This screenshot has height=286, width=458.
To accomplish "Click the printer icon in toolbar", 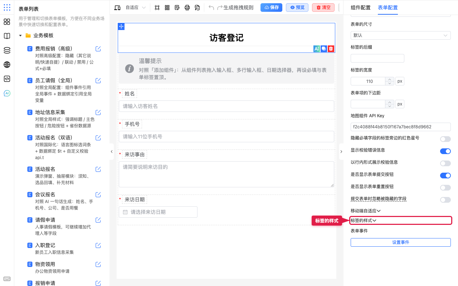I will click(187, 8).
